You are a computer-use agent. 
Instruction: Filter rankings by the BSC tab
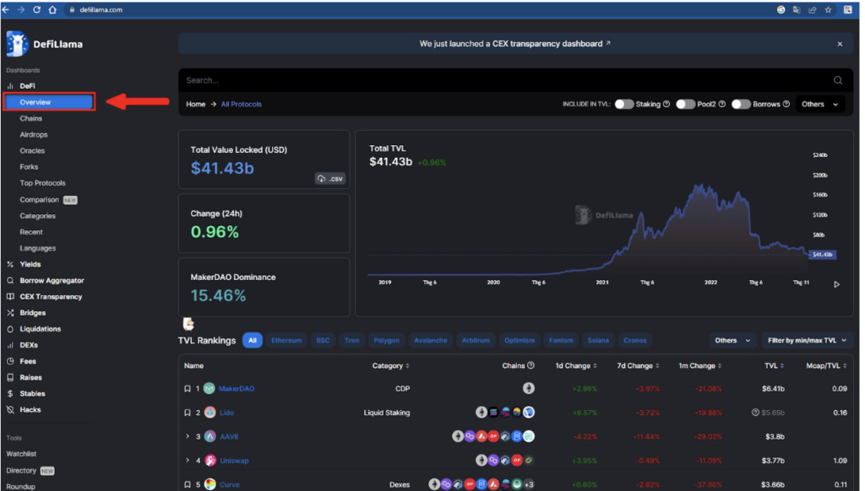click(324, 341)
